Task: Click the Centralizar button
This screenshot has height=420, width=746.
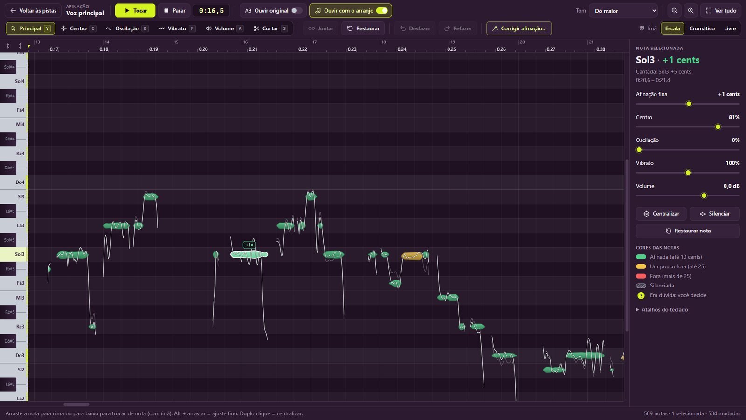Action: 661,214
